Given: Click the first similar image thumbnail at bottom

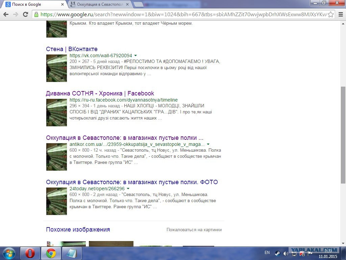Looking at the screenshot, I should (x=66, y=244).
